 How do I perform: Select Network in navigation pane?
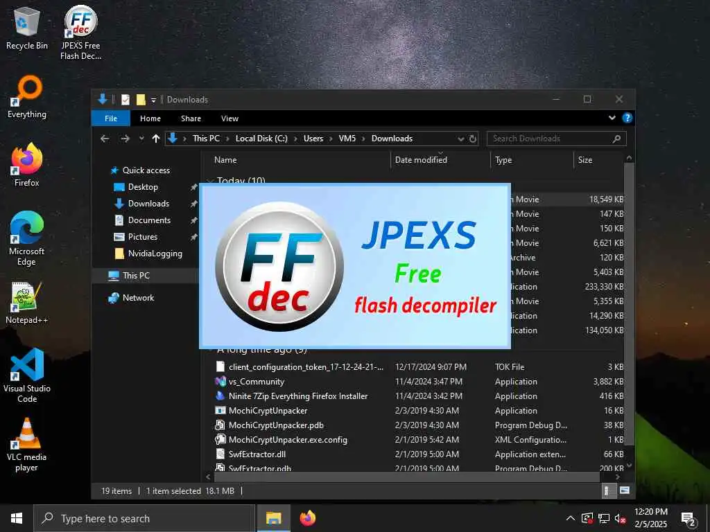[x=138, y=298]
